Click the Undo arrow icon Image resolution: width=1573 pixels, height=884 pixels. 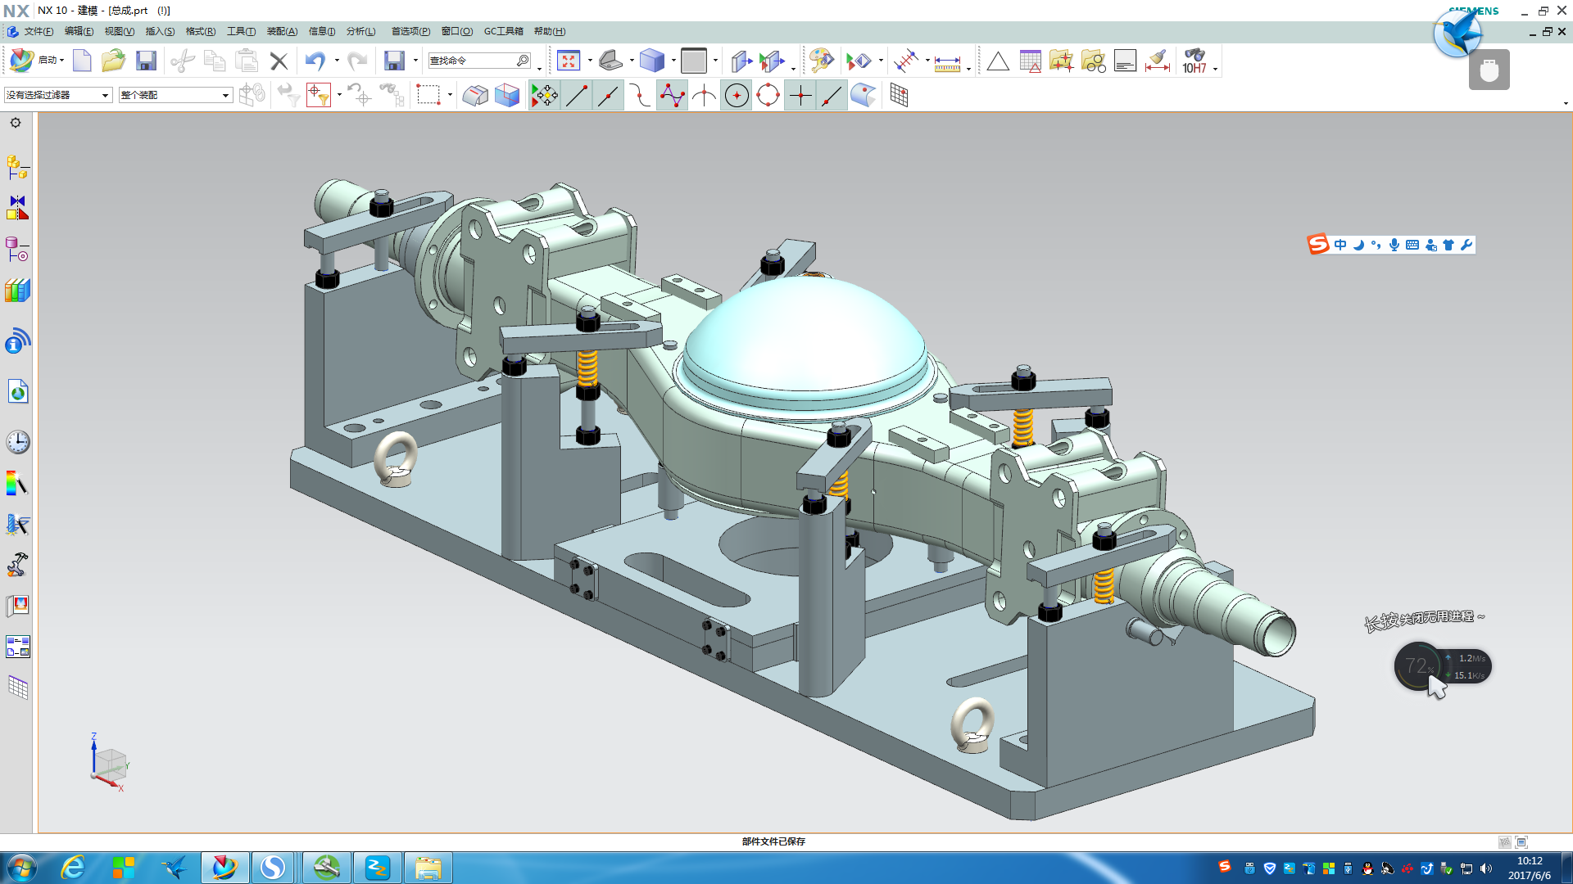coord(315,61)
